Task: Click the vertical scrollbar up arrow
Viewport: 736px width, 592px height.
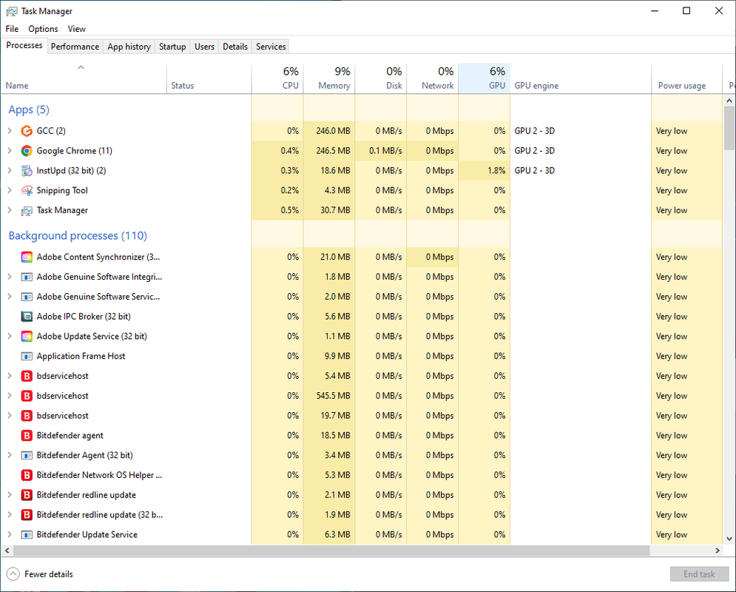Action: pos(729,101)
